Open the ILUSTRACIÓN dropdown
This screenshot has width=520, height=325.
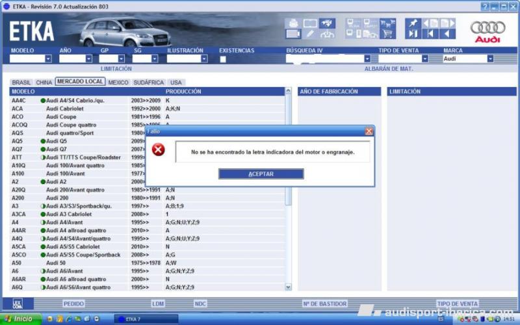204,58
